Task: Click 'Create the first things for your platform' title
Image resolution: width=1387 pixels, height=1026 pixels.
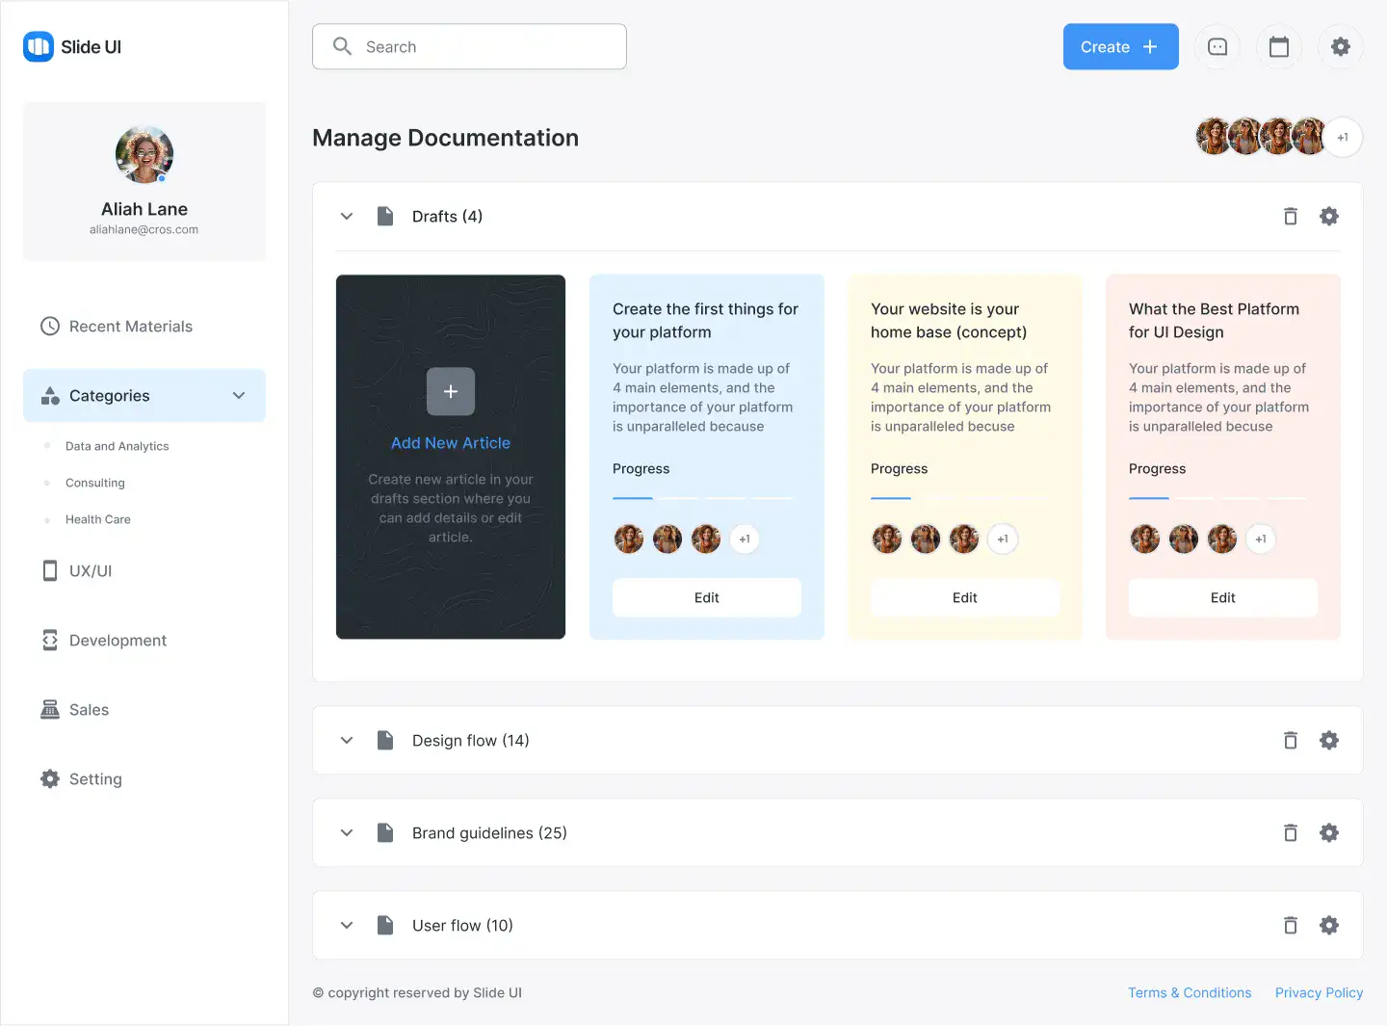Action: pyautogui.click(x=705, y=320)
